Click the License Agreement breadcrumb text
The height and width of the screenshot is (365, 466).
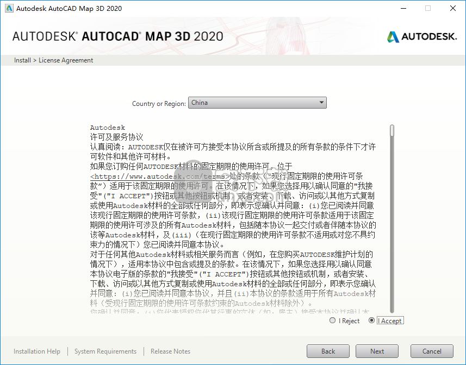click(66, 60)
